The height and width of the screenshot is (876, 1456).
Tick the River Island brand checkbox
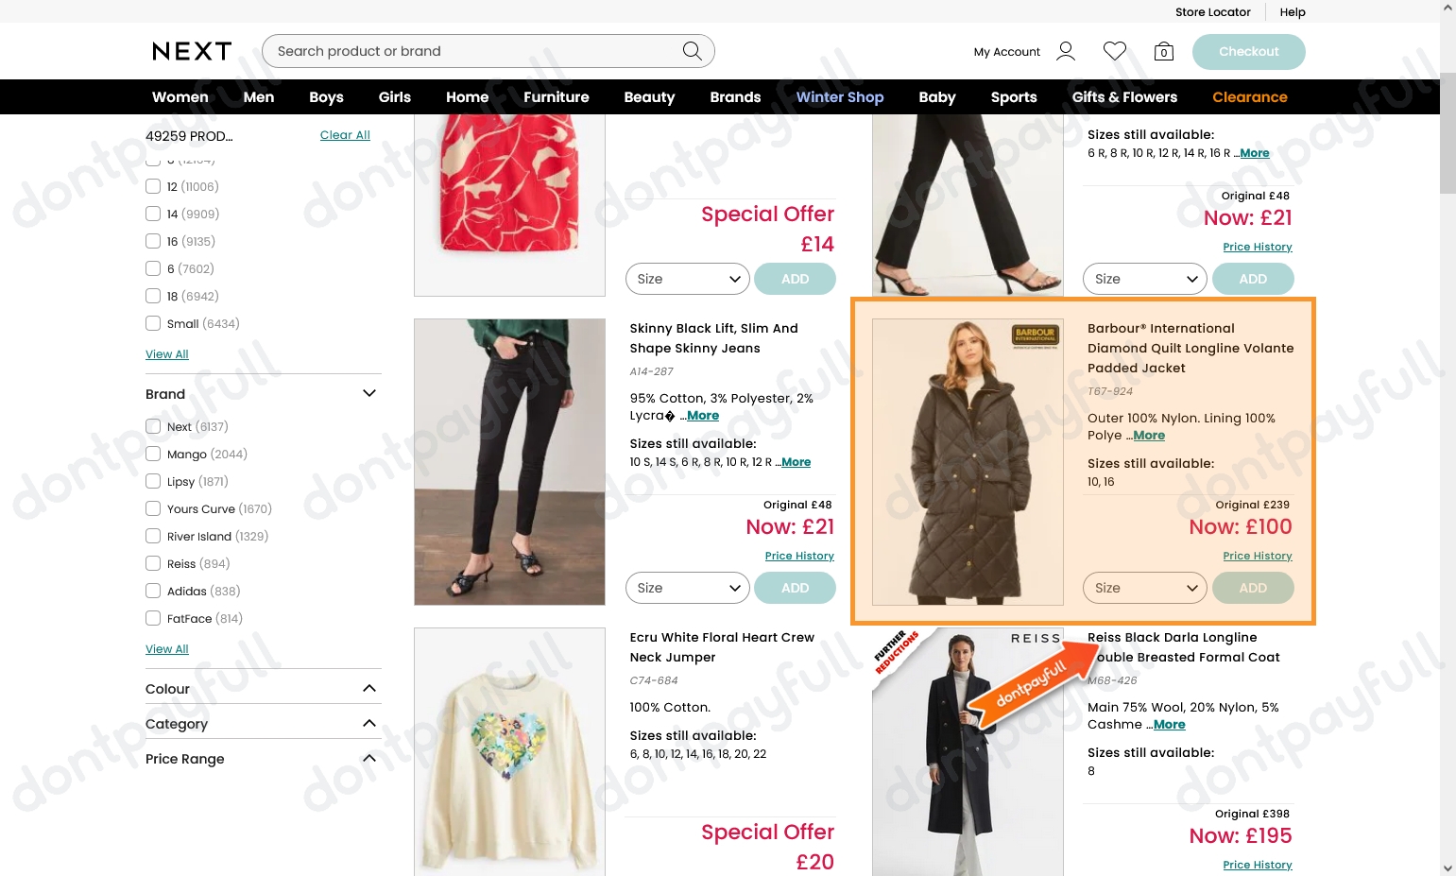[153, 536]
